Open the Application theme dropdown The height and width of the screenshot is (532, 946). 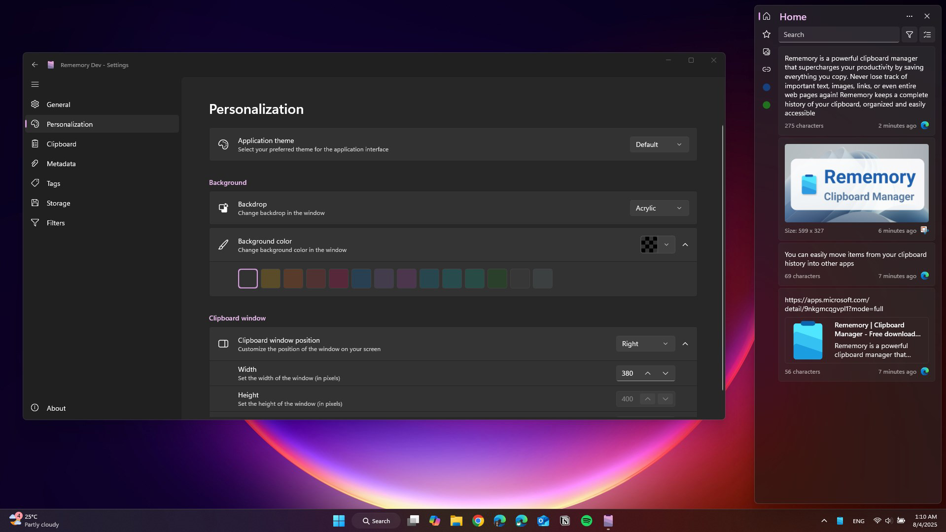tap(659, 144)
